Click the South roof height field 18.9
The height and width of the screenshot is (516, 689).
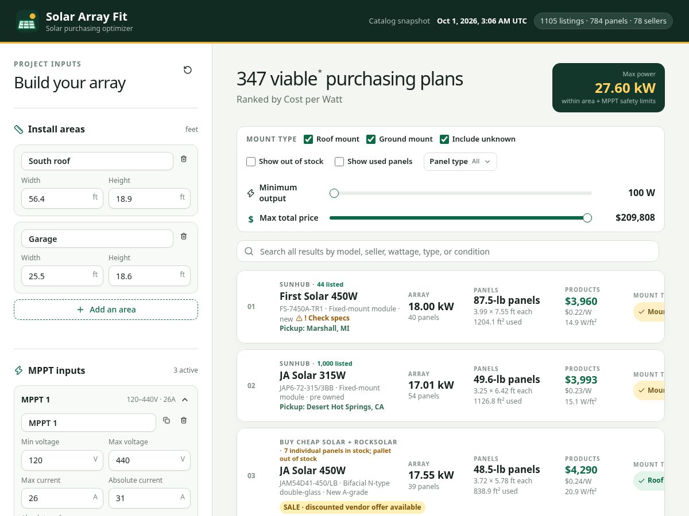pyautogui.click(x=149, y=198)
